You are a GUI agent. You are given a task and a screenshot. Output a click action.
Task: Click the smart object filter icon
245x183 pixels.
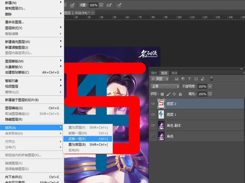[x=202, y=79]
